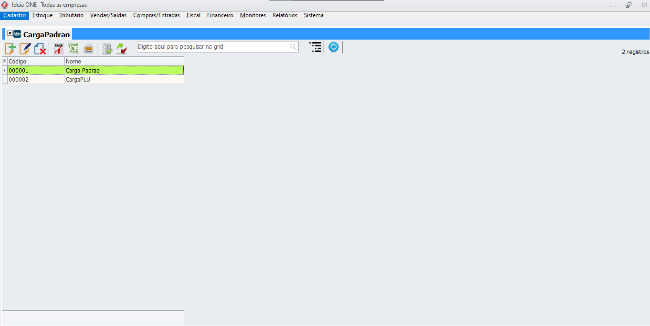Open the Relatórios menu
This screenshot has height=326, width=650.
coord(284,15)
